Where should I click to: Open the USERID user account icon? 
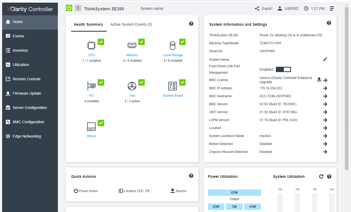280,8
